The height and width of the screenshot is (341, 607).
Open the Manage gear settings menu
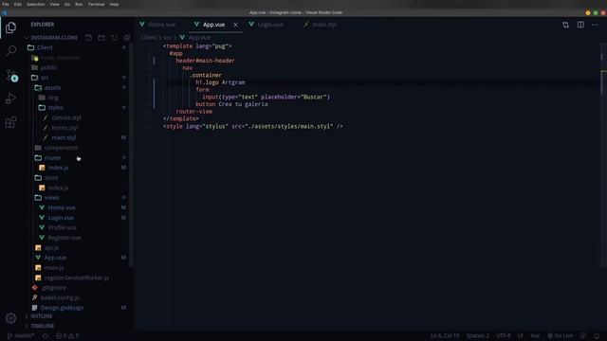pos(10,318)
